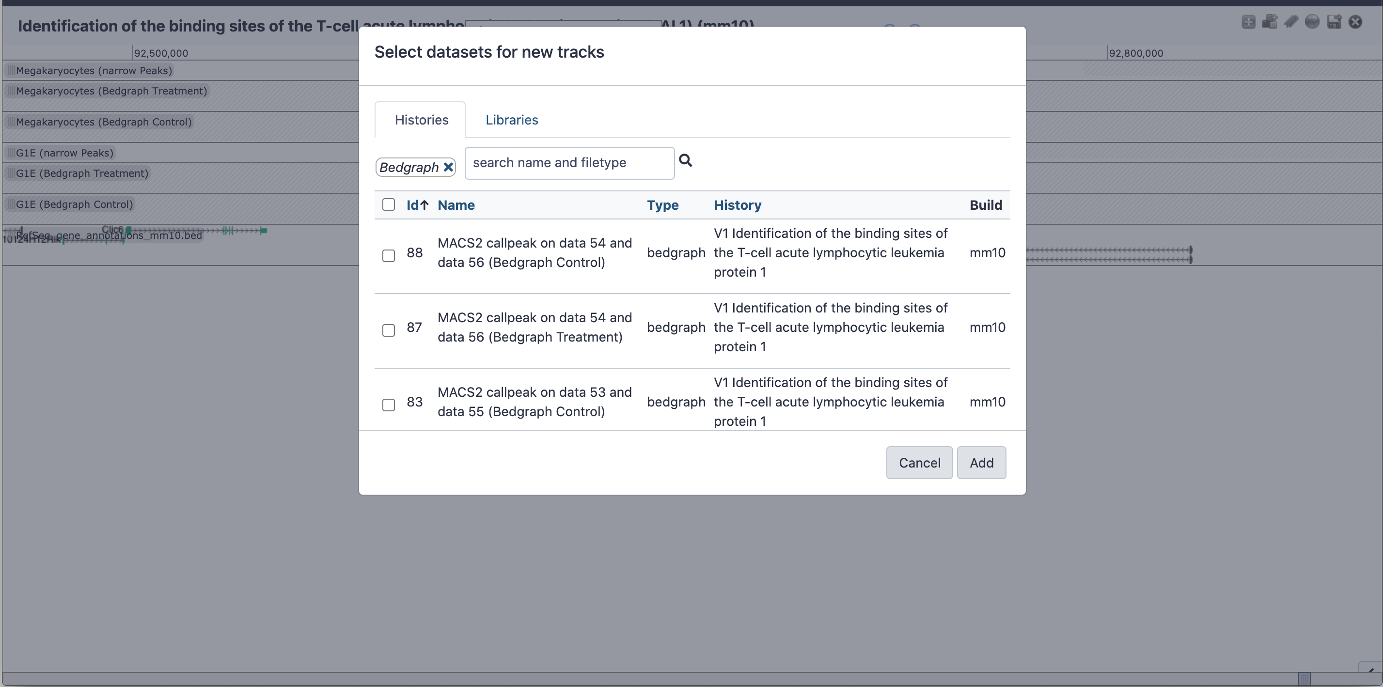
Task: Click the Add button
Action: (982, 463)
